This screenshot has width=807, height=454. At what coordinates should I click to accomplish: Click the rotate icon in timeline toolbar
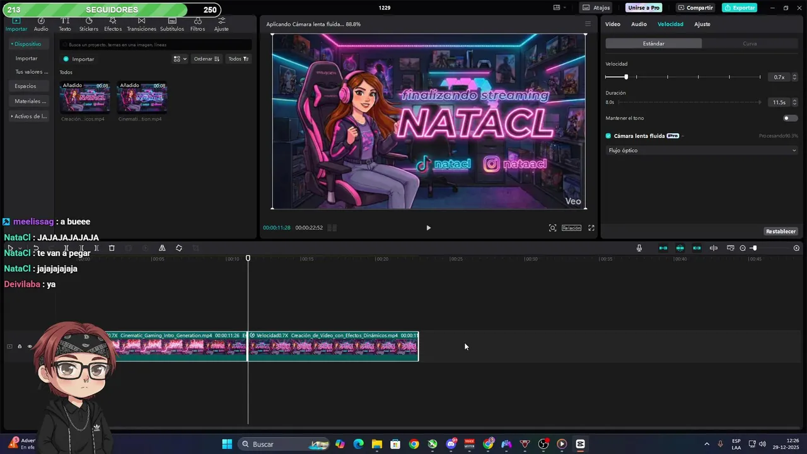[x=179, y=248]
